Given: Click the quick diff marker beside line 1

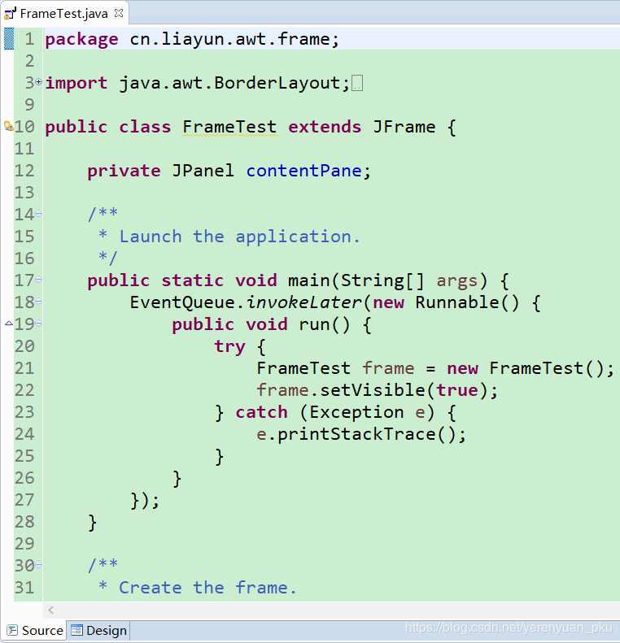Looking at the screenshot, I should tap(9, 38).
